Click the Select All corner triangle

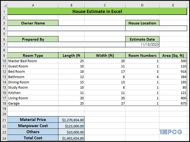tap(5, 5)
